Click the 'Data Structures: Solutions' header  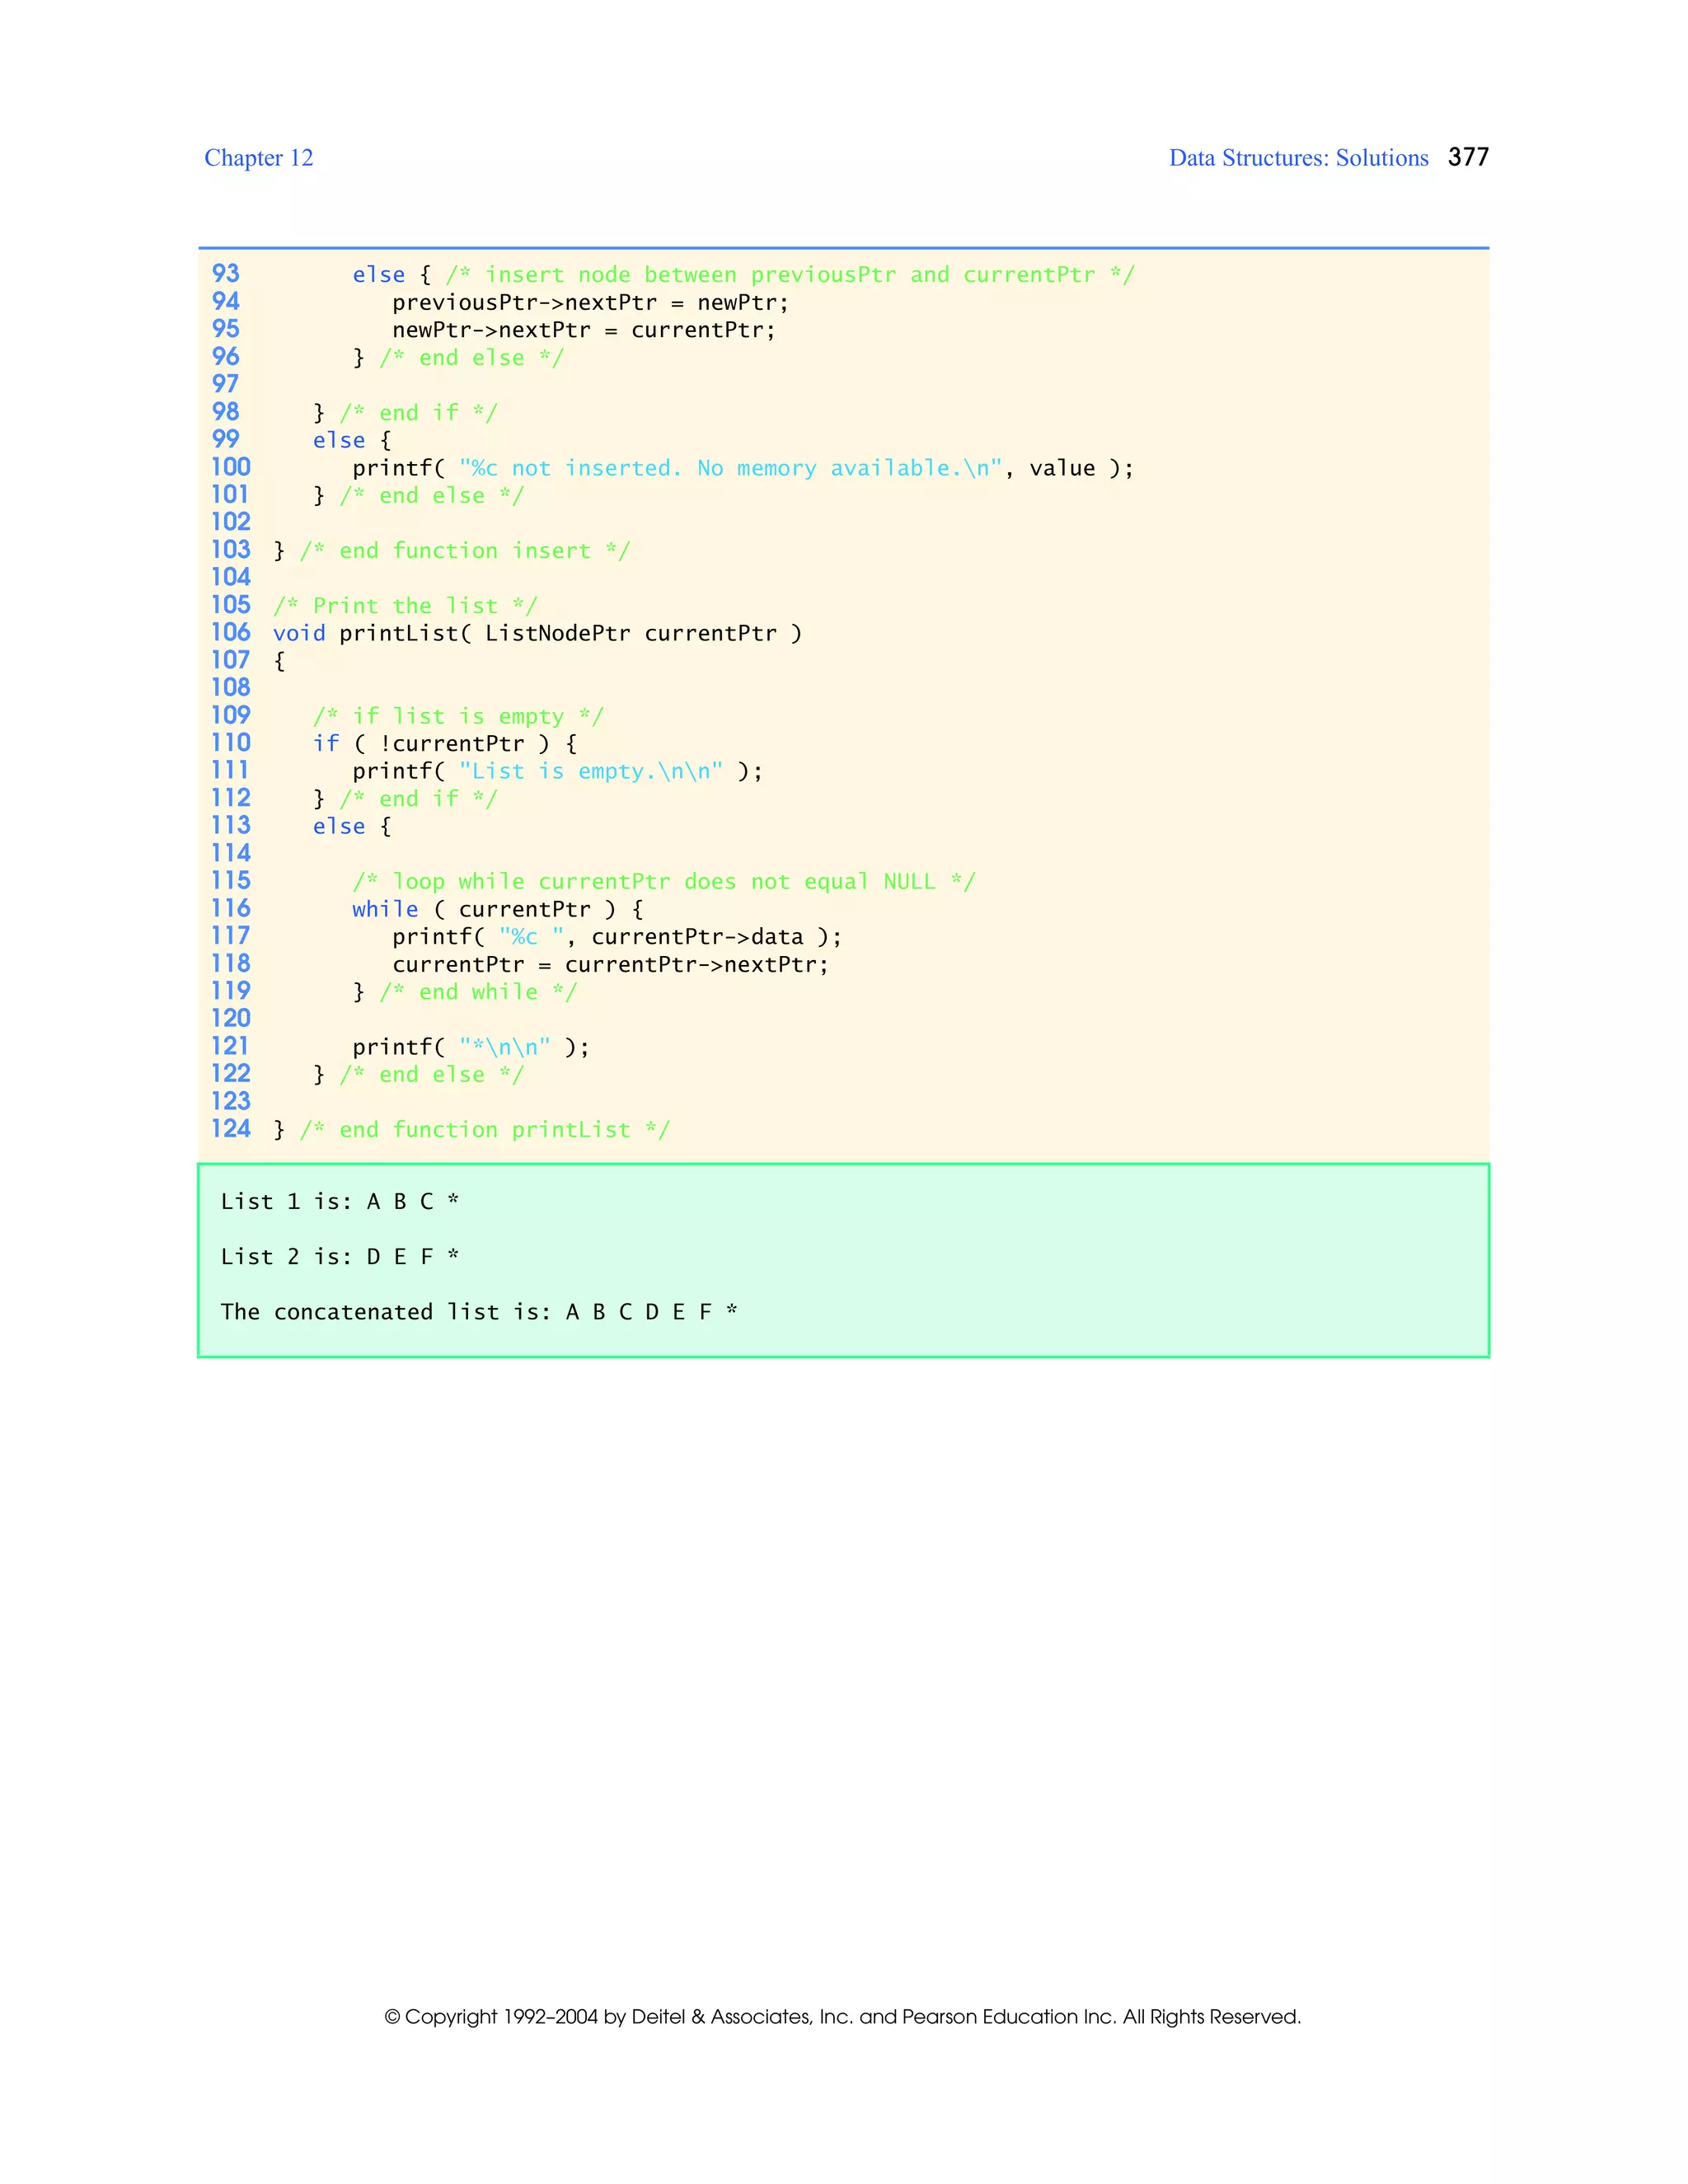pos(1298,158)
